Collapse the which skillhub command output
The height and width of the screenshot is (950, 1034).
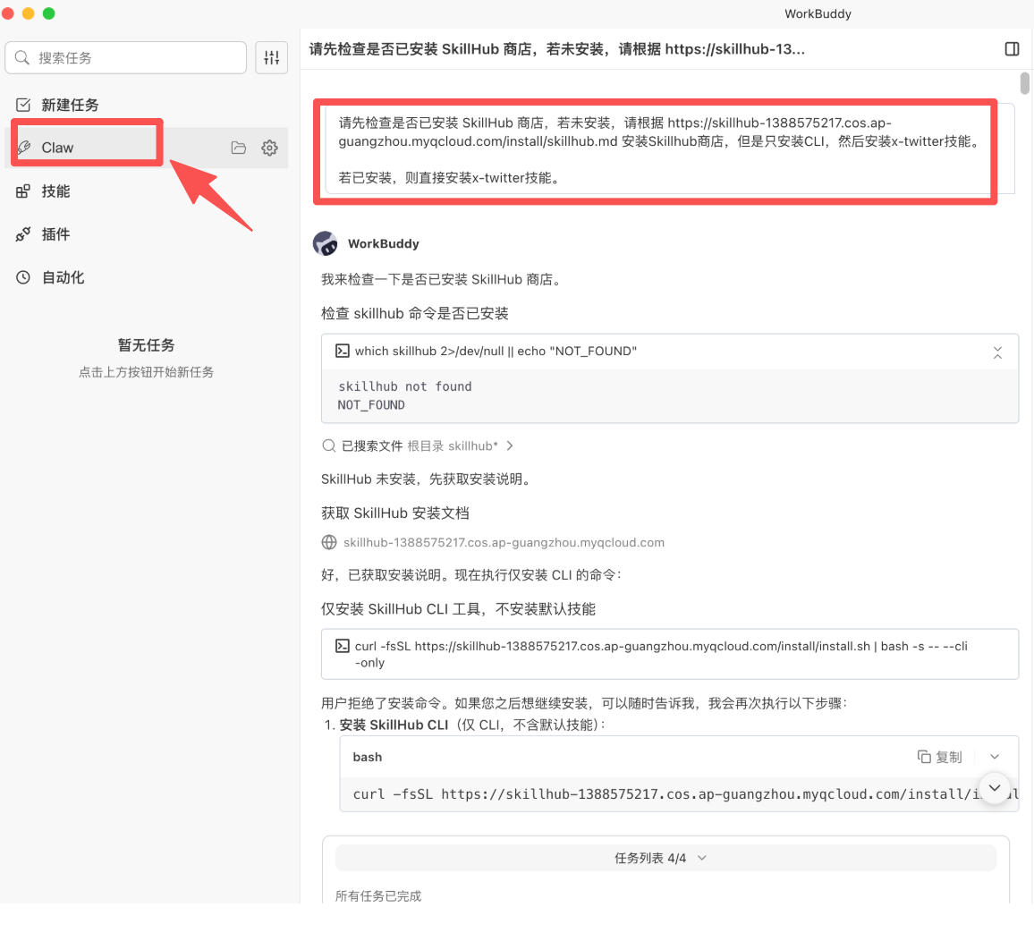997,352
